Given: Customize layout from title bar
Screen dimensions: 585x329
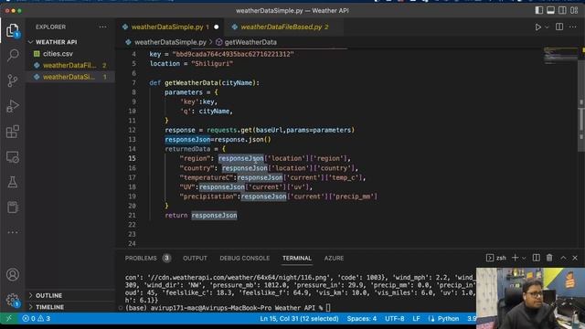Looking at the screenshot, I should 574,10.
